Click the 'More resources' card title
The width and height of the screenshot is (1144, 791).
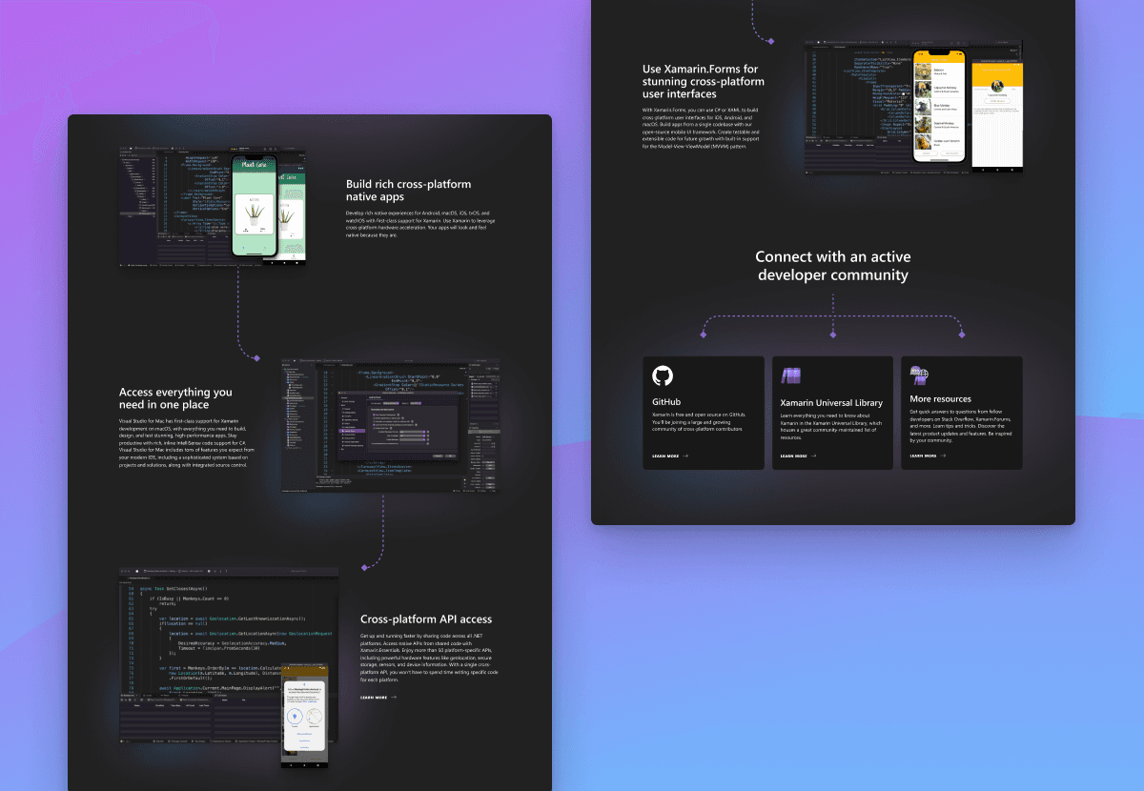[940, 399]
